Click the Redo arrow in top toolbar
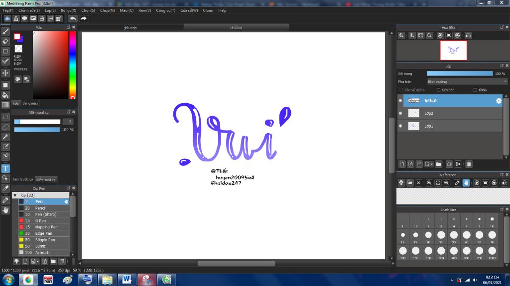The height and width of the screenshot is (286, 510). tap(84, 18)
